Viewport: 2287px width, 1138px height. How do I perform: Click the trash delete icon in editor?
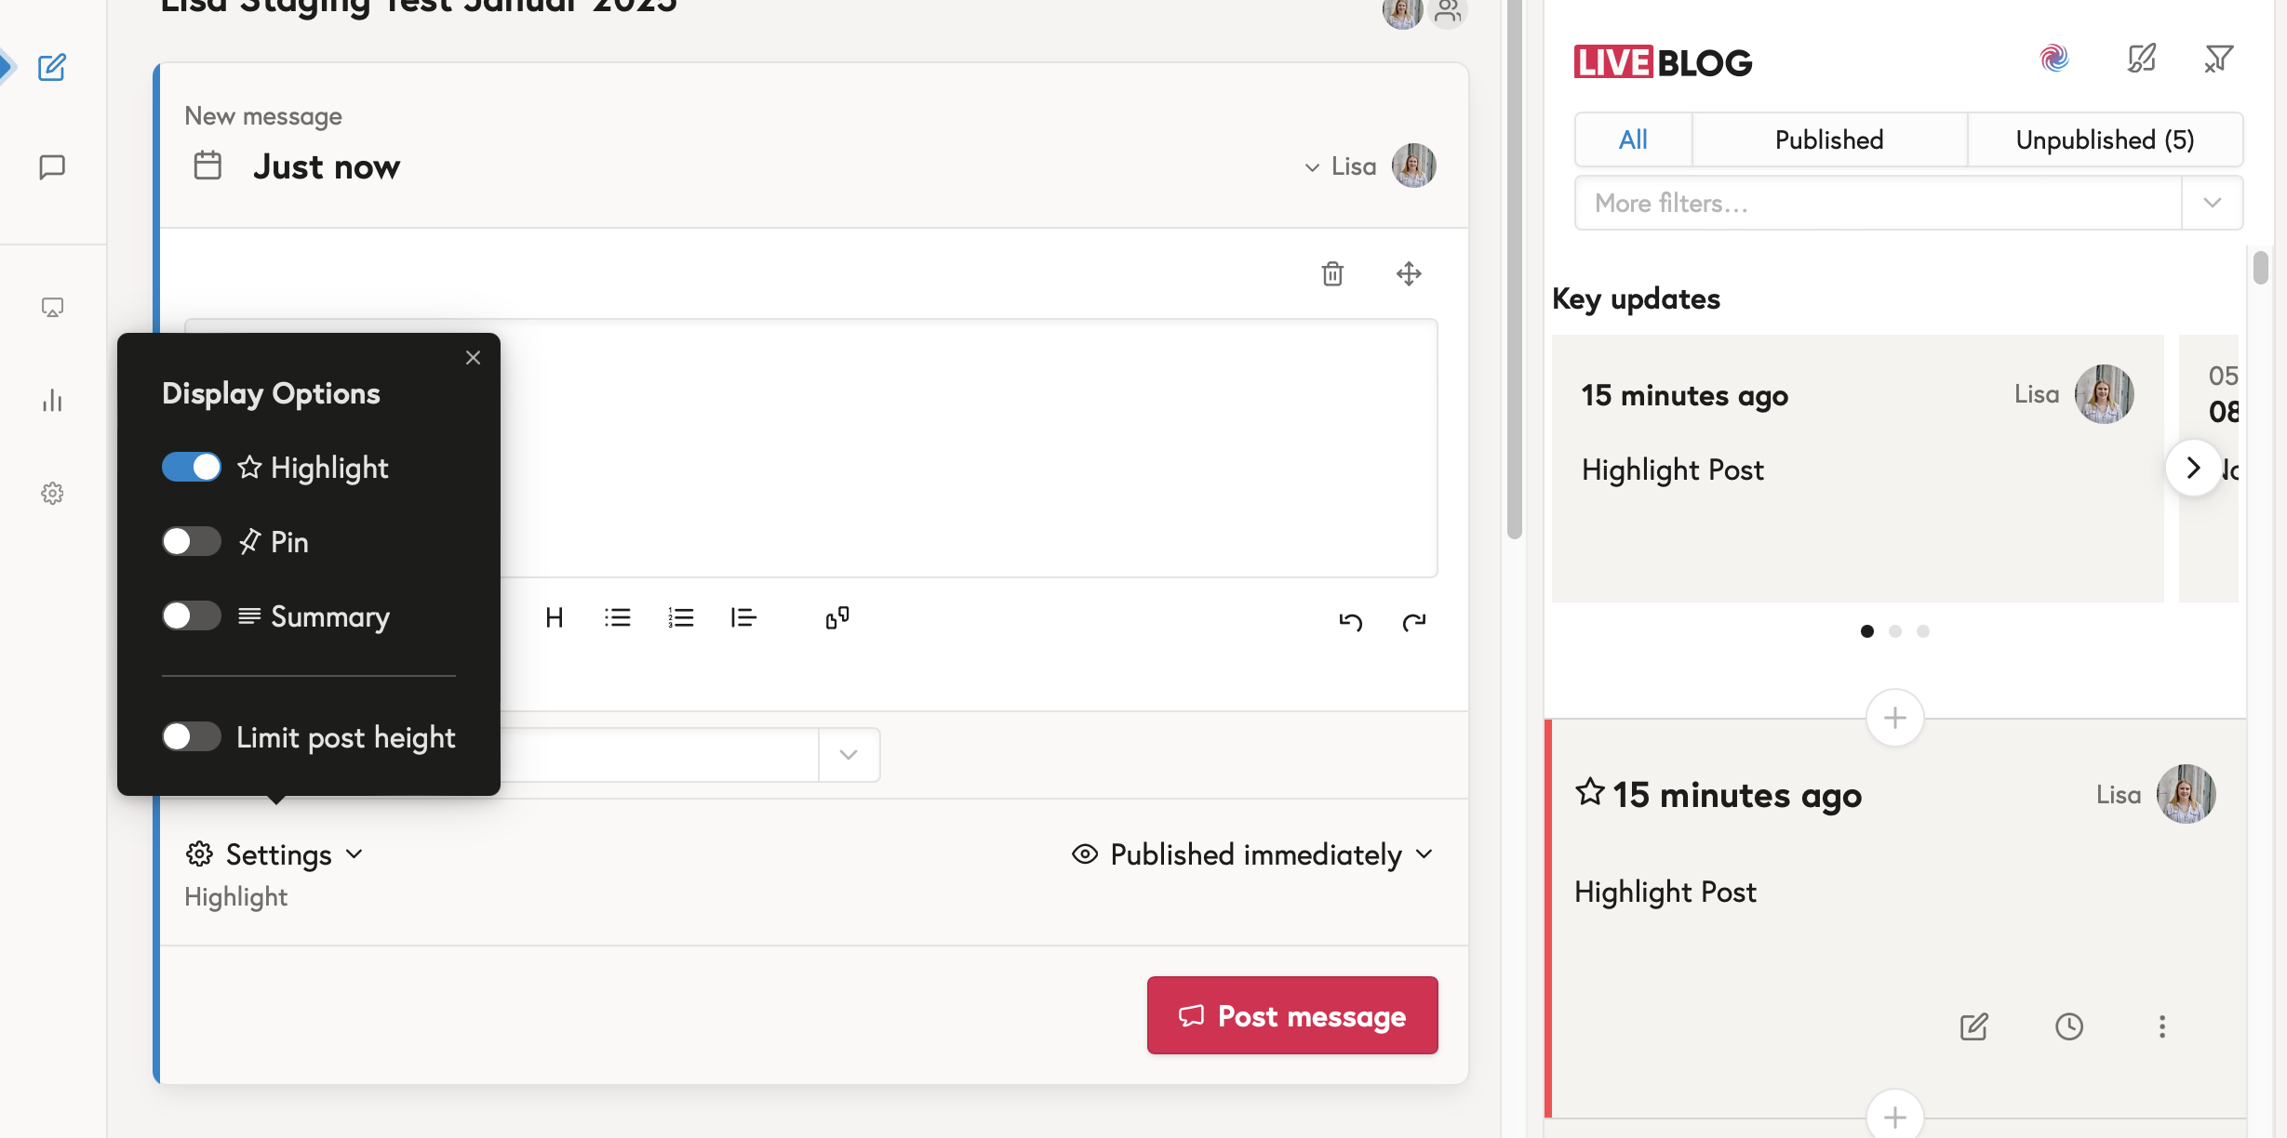[1332, 273]
